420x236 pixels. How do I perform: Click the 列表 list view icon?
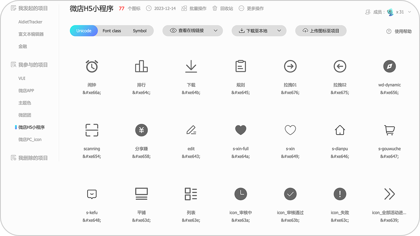(x=191, y=194)
